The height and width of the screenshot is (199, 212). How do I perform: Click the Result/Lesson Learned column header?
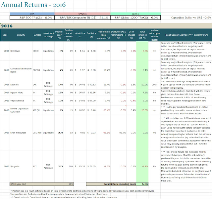click(186, 35)
